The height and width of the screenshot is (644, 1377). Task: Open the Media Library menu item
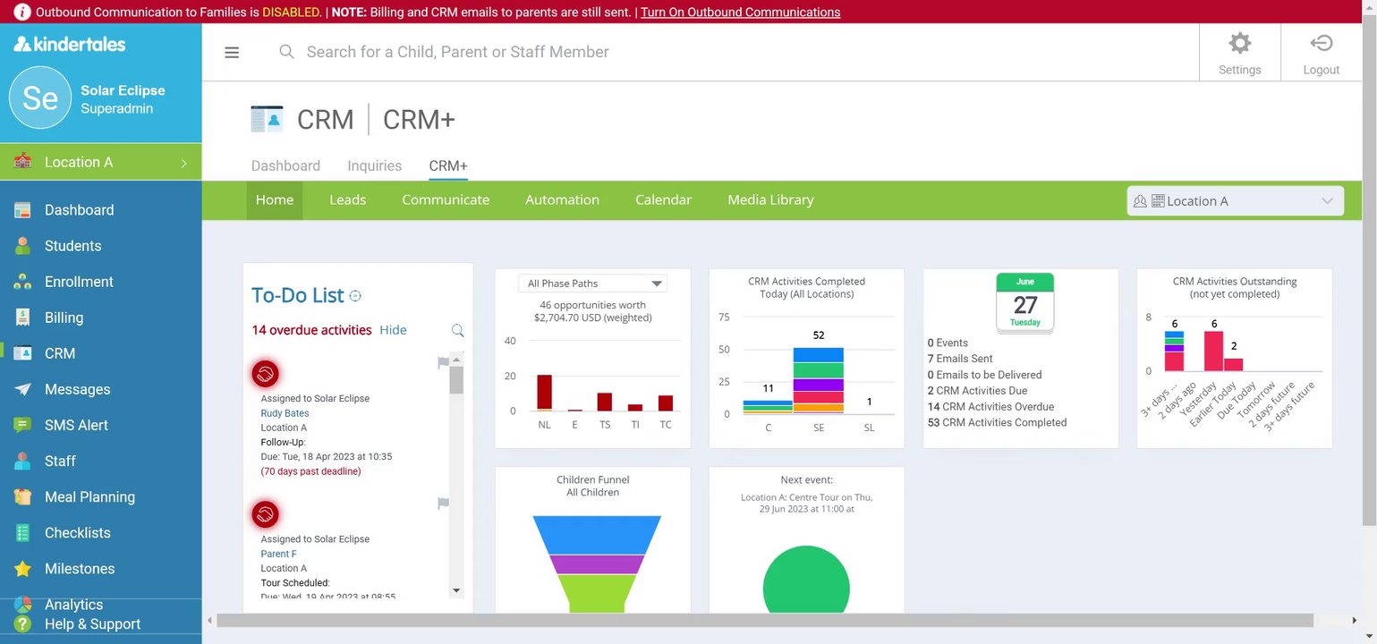point(770,200)
